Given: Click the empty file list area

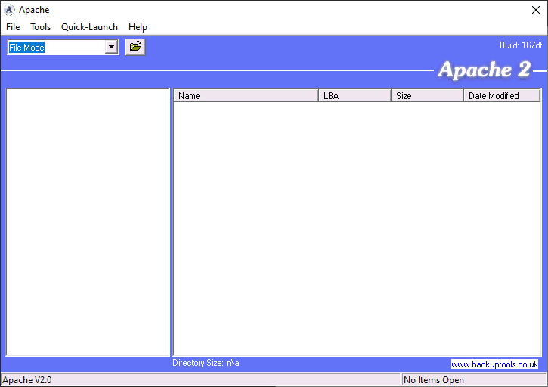Looking at the screenshot, I should [357, 228].
